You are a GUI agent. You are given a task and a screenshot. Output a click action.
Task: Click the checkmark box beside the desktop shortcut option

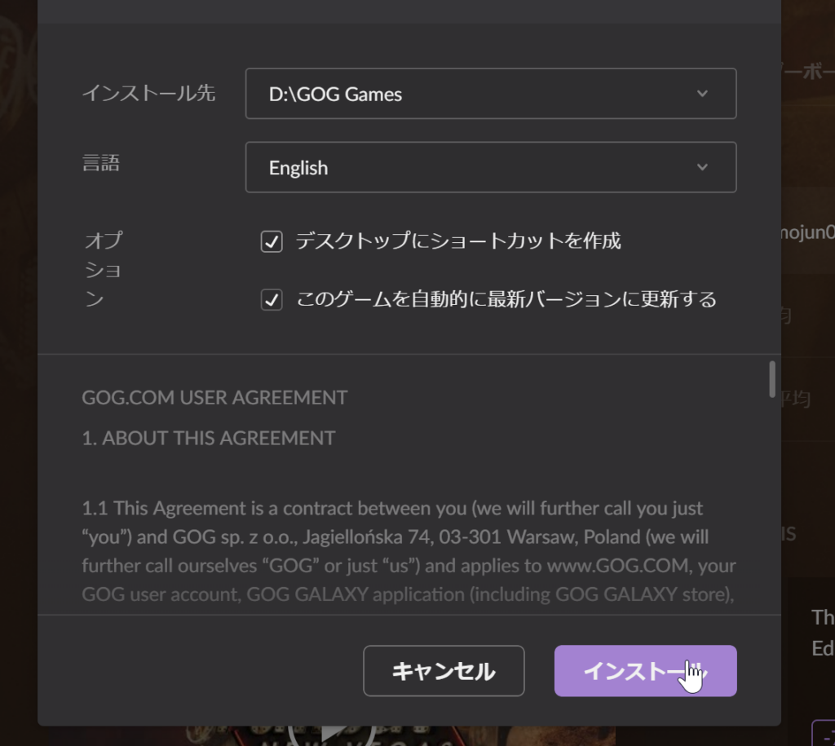[272, 242]
